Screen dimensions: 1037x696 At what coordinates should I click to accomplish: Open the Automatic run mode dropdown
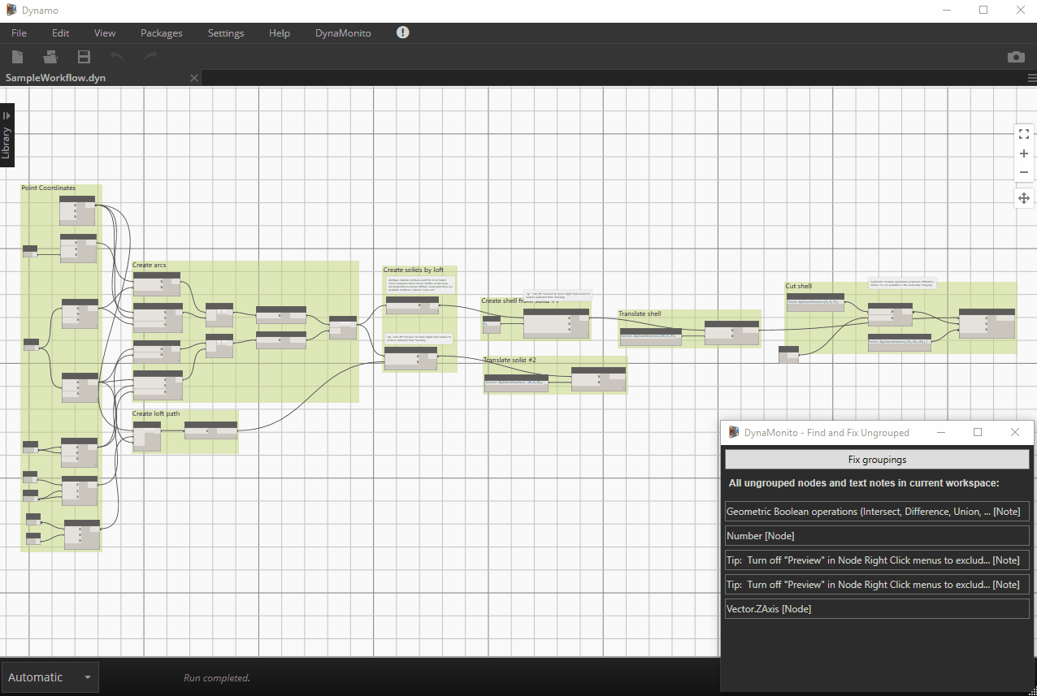pos(50,677)
